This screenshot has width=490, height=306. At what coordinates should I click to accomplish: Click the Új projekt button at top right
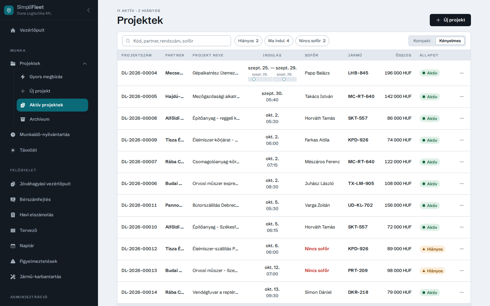point(450,20)
